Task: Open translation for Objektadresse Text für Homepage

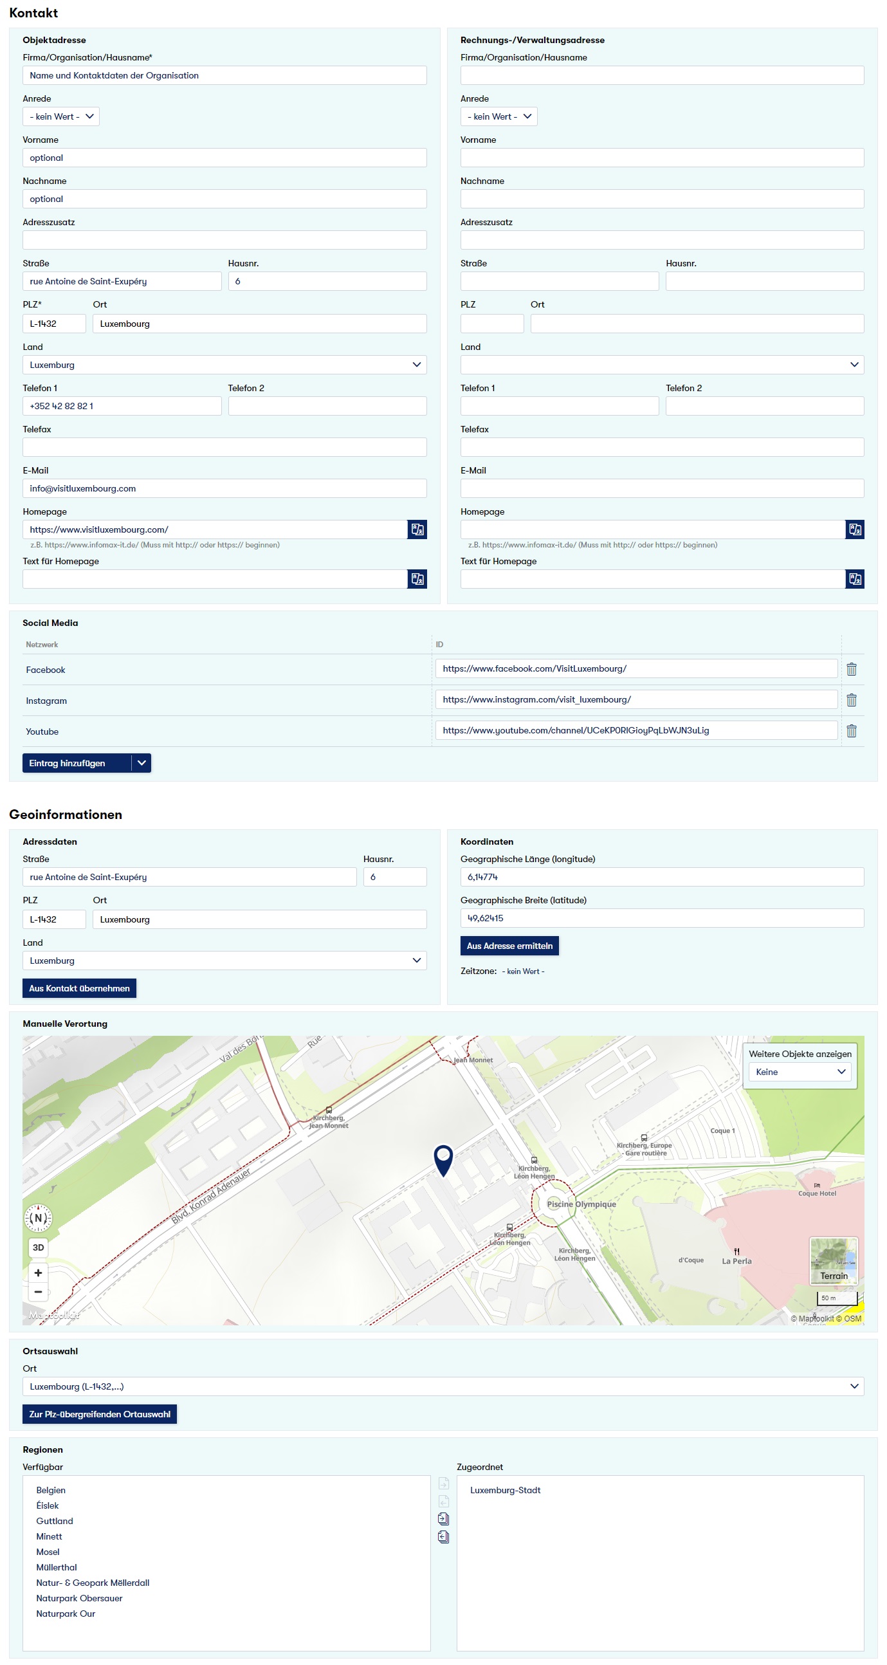Action: tap(417, 579)
